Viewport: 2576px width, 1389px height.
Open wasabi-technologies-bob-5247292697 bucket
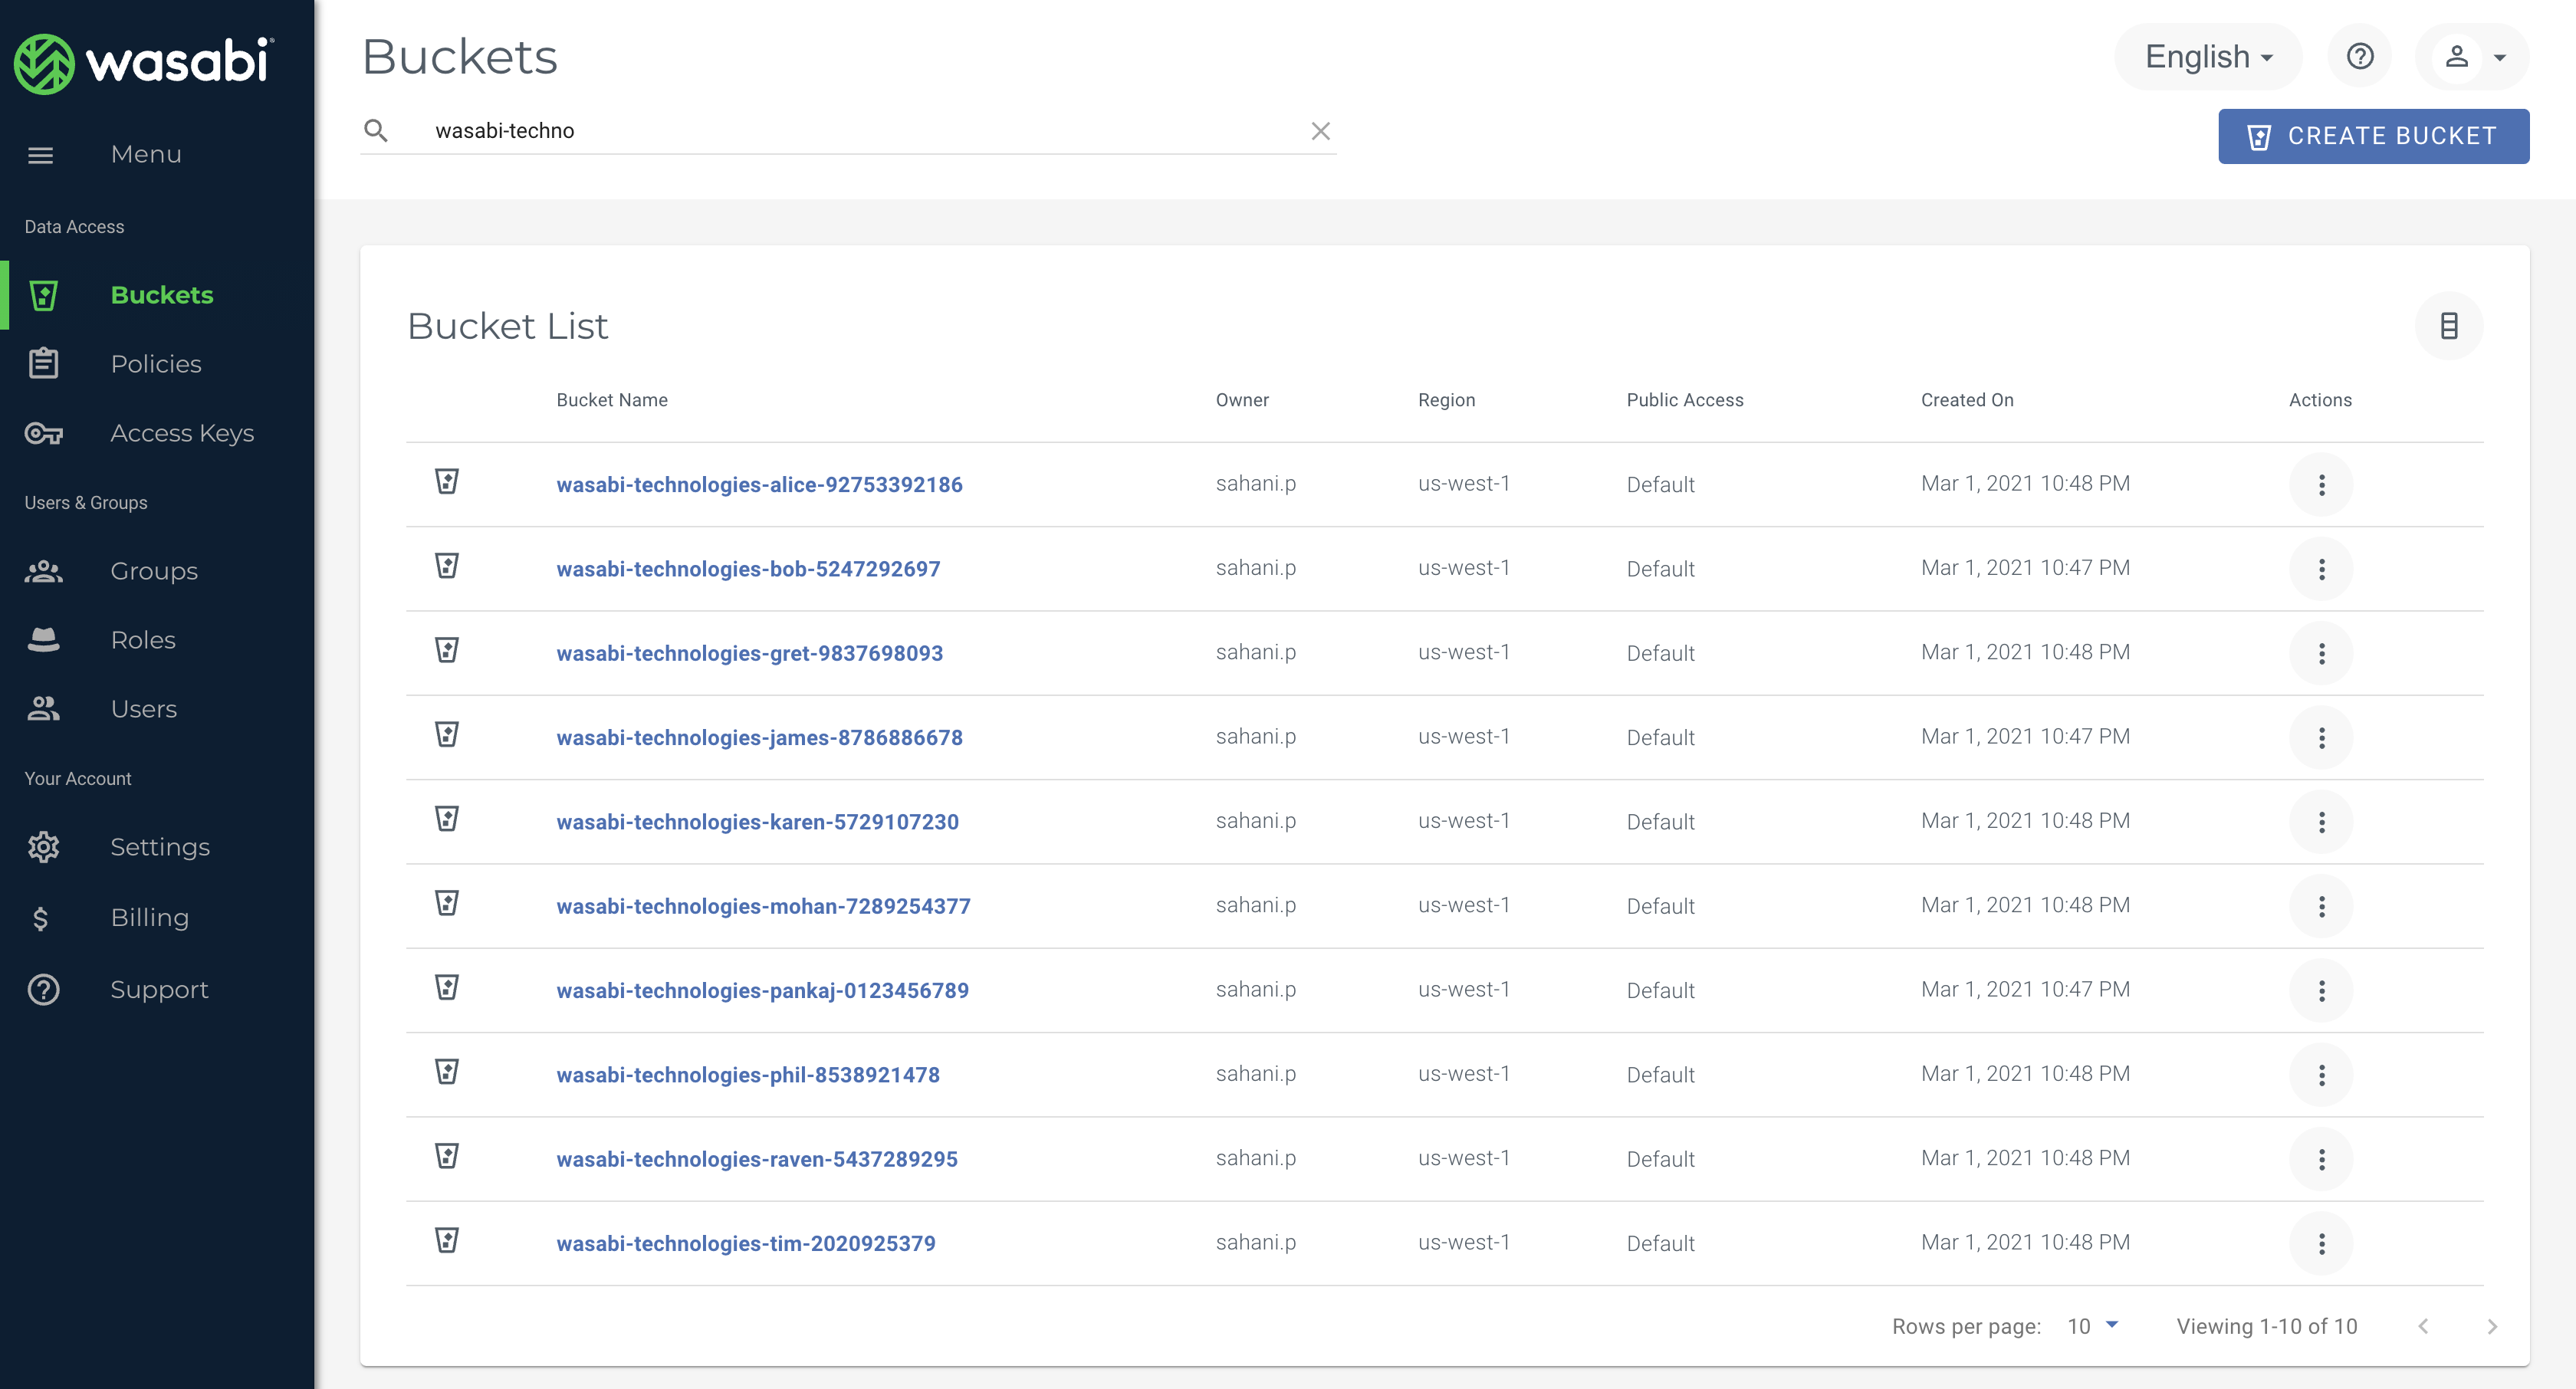coord(748,569)
